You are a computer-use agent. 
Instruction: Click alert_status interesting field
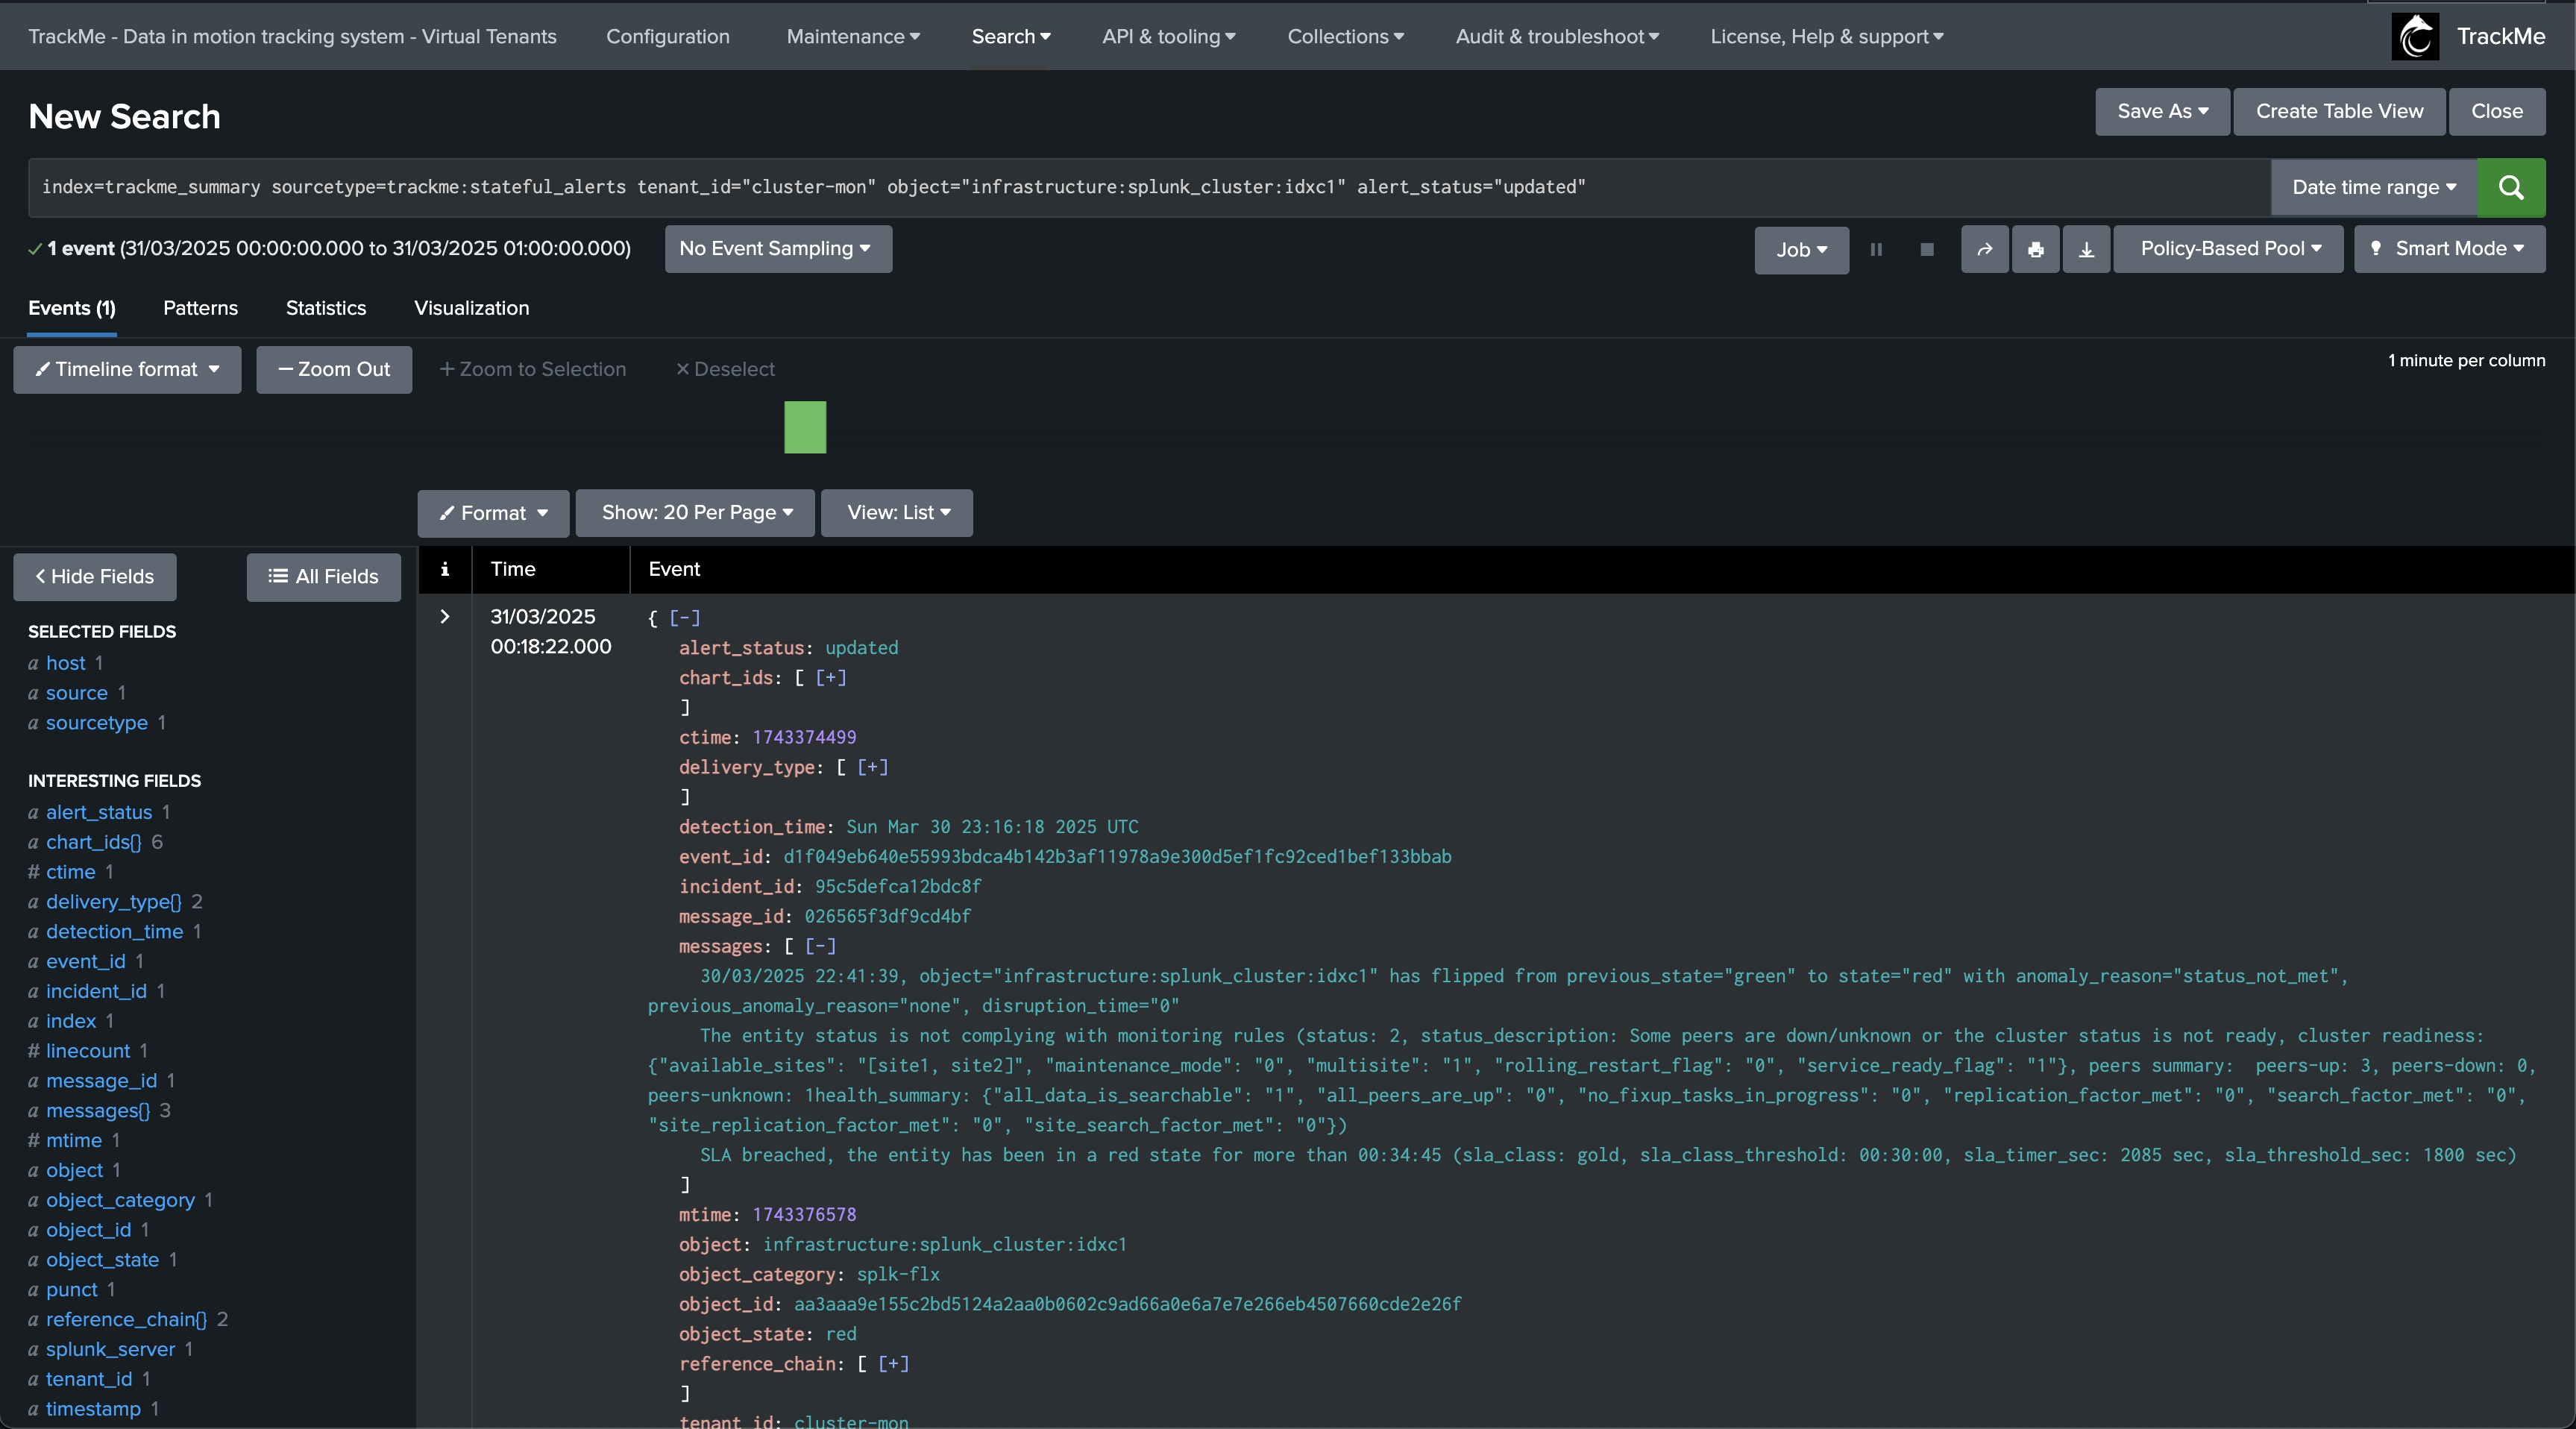(99, 813)
